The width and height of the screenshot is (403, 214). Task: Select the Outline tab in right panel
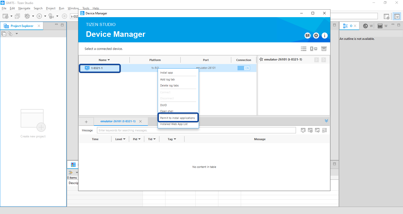point(349,26)
